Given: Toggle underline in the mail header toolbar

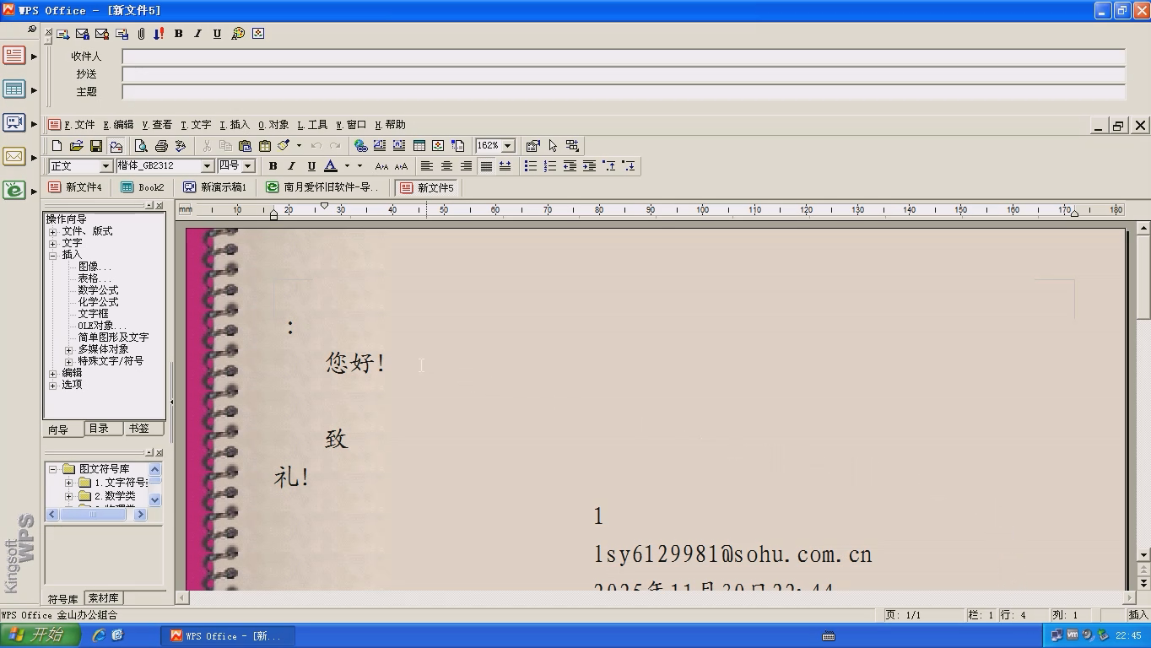Looking at the screenshot, I should (217, 34).
